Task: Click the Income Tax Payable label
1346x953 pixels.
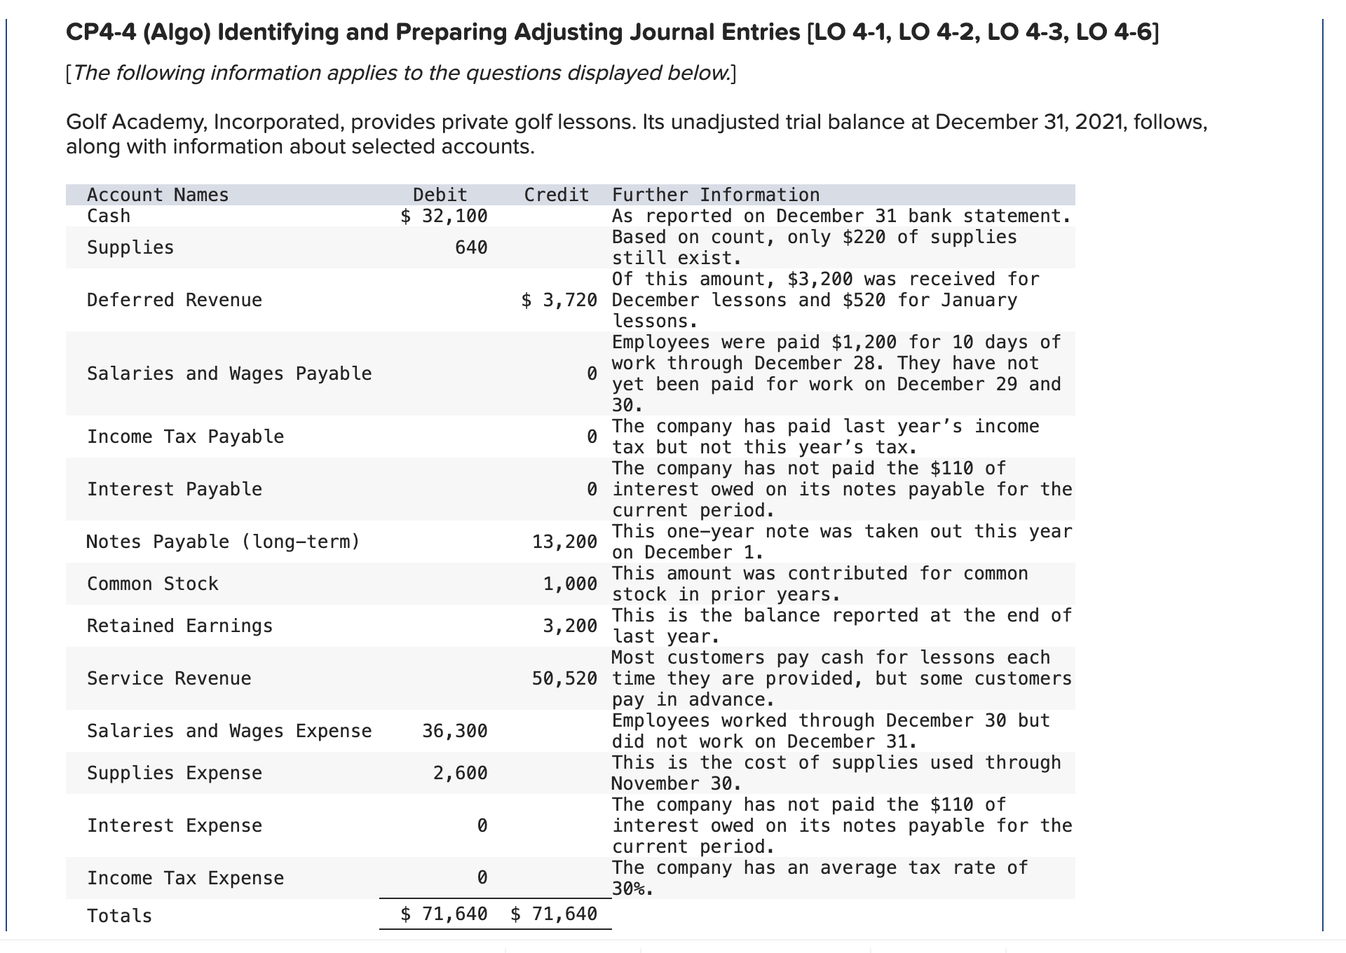Action: (185, 436)
